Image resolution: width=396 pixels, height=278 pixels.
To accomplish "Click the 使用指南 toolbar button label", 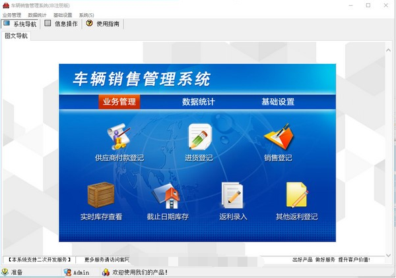I will pos(108,24).
